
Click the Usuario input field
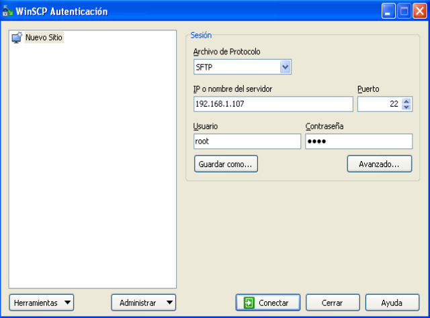(247, 142)
